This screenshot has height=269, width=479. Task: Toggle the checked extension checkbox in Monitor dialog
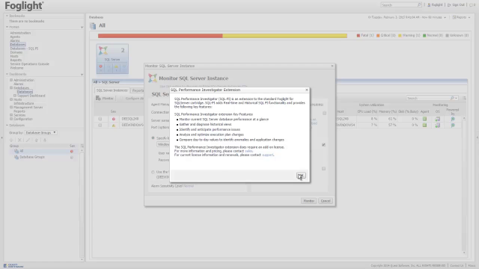coord(323,144)
